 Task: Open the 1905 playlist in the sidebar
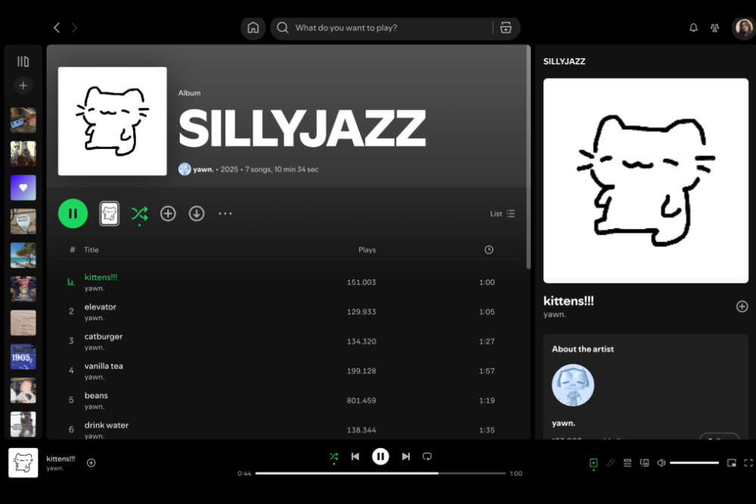click(x=23, y=357)
